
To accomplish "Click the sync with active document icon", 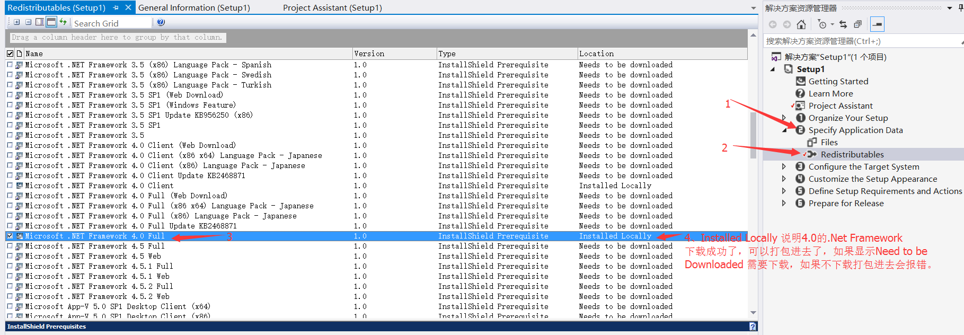I will point(843,24).
